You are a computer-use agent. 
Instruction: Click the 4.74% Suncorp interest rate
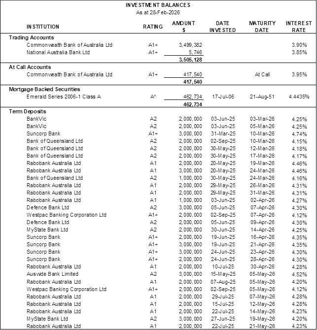(299, 134)
